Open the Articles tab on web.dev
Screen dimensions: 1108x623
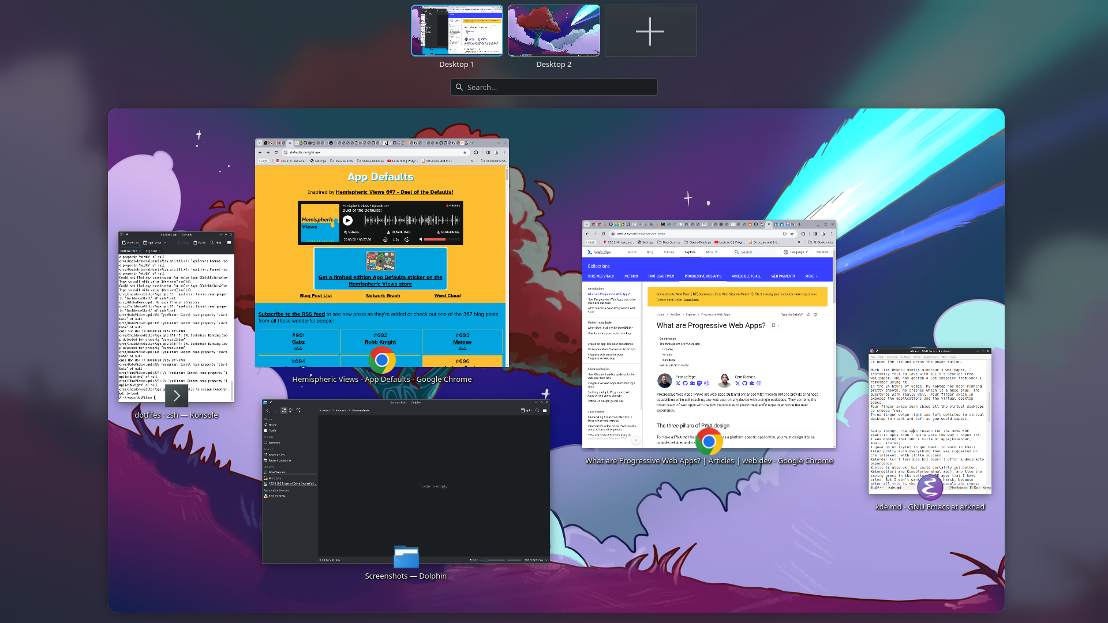pos(669,252)
